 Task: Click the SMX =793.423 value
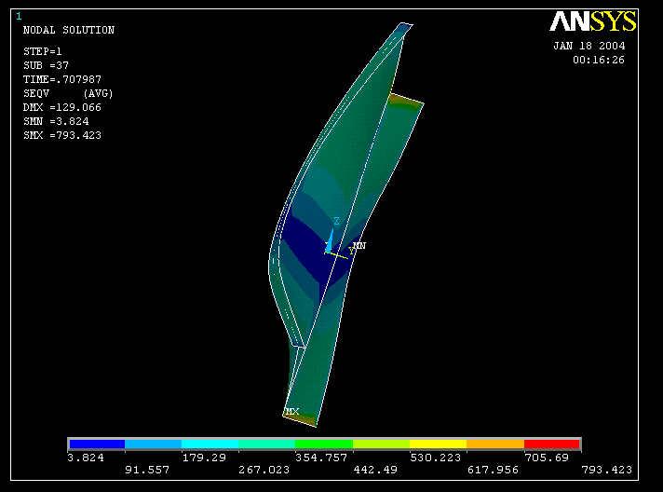[62, 135]
